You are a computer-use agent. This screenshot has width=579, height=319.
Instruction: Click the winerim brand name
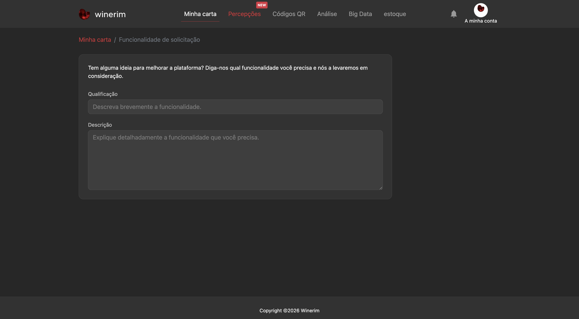pyautogui.click(x=110, y=14)
